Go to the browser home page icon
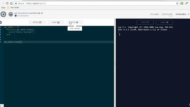 tap(11, 3)
